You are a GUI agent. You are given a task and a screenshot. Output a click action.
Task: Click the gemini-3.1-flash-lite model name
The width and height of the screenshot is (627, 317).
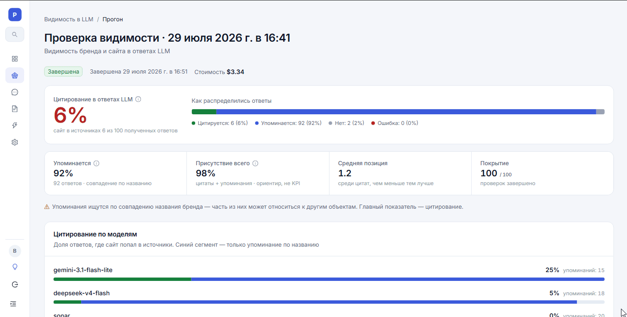coord(83,270)
